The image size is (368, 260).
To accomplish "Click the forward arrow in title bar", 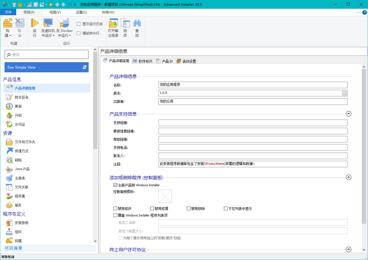I will pyautogui.click(x=63, y=5).
